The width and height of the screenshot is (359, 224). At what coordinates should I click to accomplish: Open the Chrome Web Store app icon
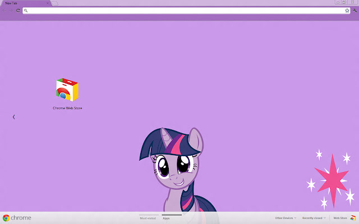pos(67,90)
